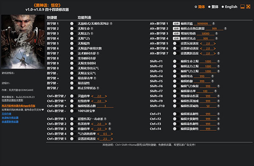Click info icon beside Alt+数字键 7 value

pos(218,53)
